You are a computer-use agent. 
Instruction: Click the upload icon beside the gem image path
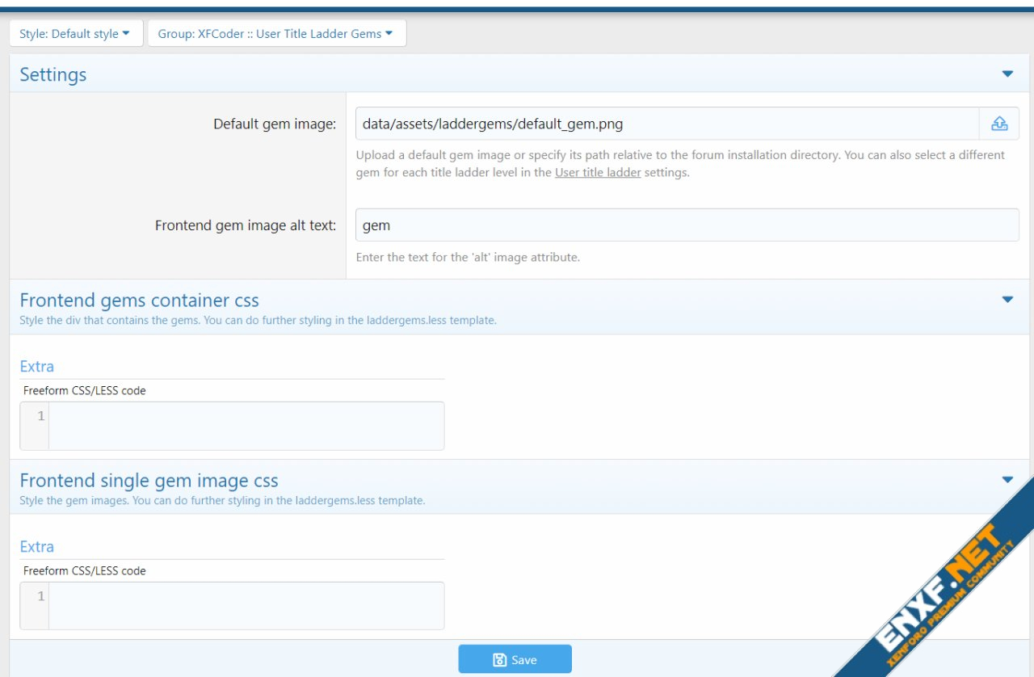coord(999,124)
